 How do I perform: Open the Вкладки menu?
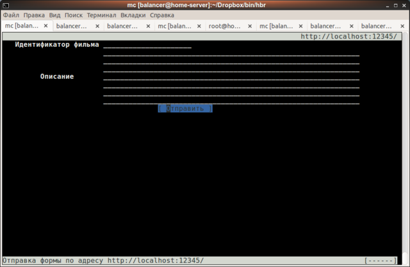coord(133,15)
